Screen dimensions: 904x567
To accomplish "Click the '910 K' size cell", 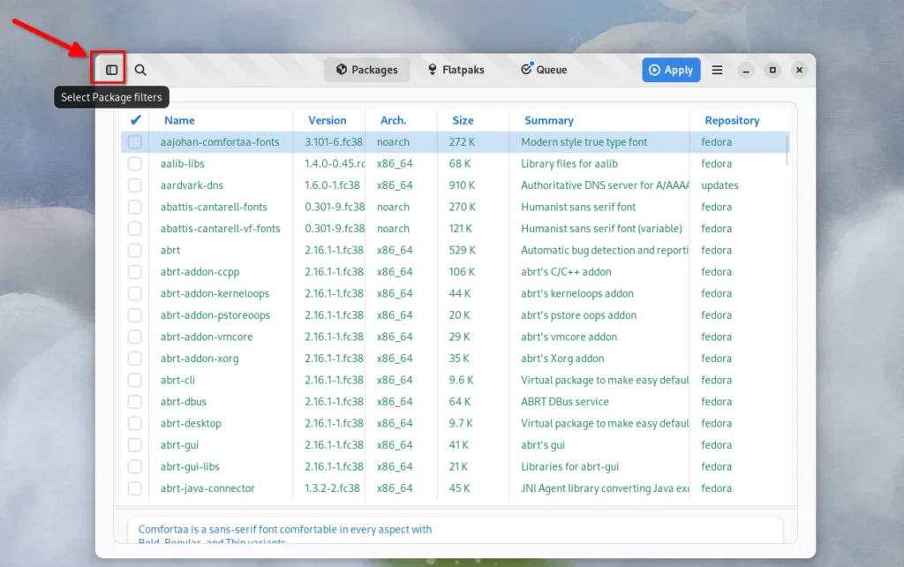I will [462, 185].
